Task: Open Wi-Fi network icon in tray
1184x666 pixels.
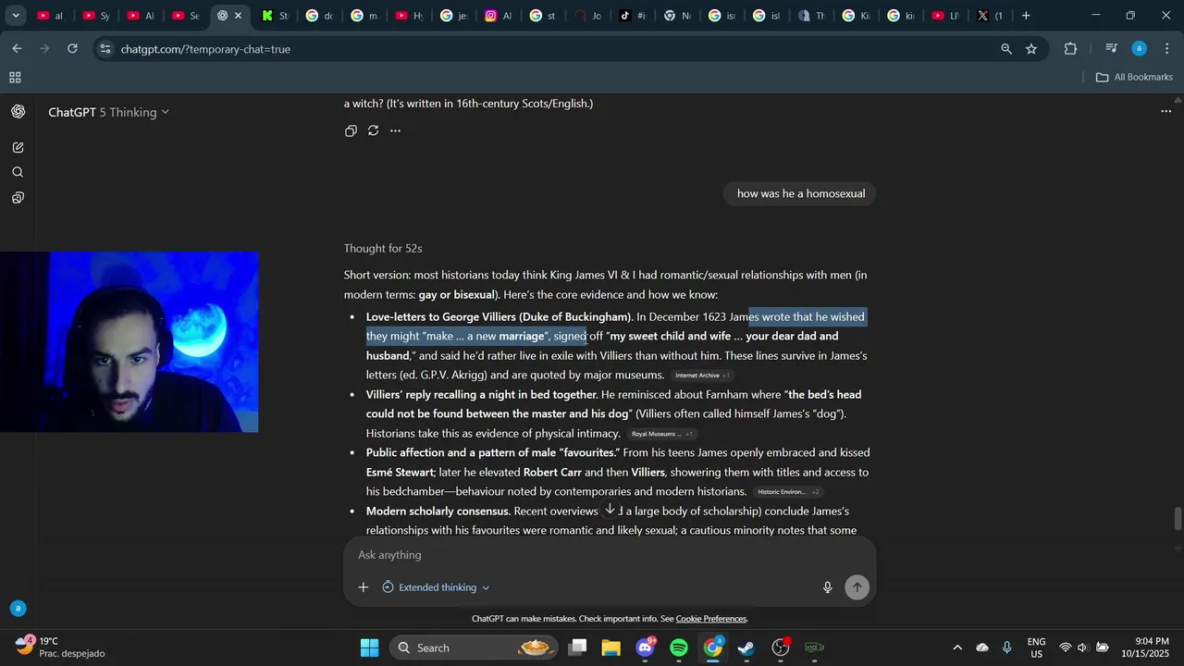Action: pos(1065,647)
